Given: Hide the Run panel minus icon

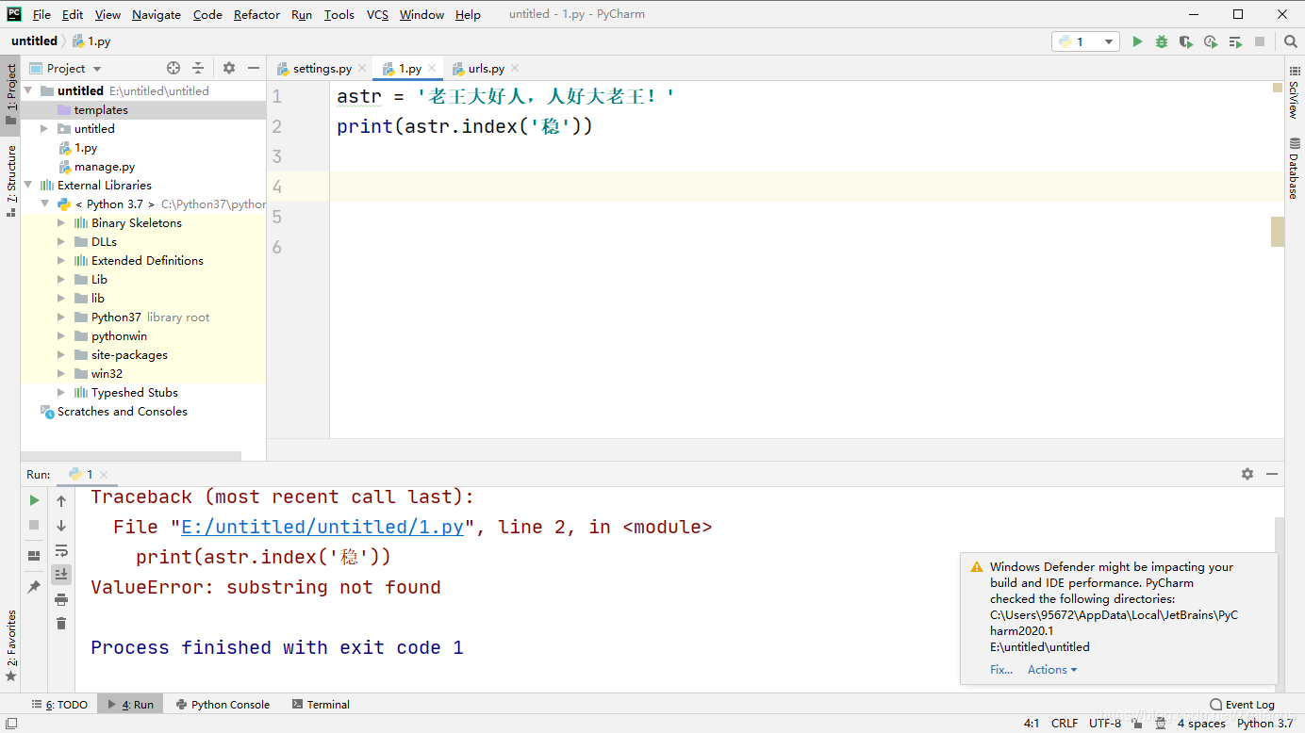Looking at the screenshot, I should tap(1272, 474).
